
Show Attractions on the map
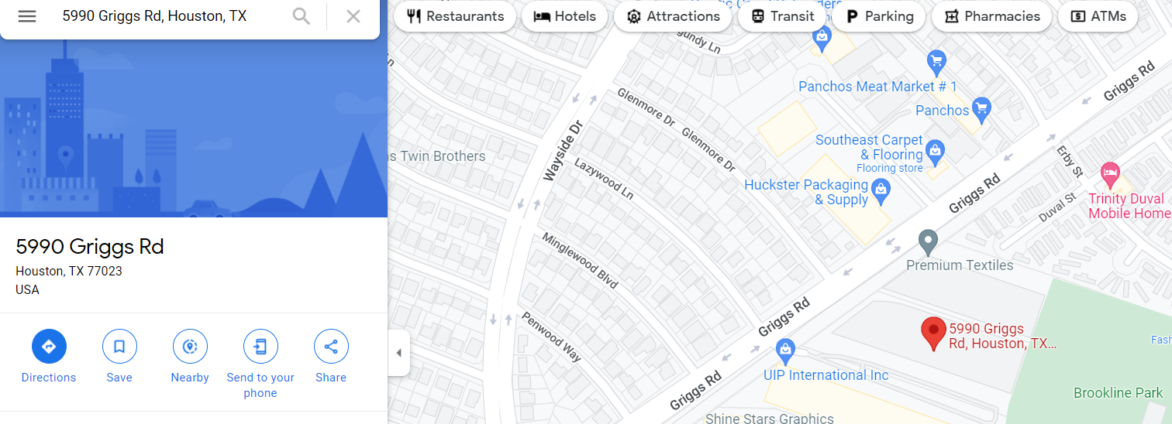click(673, 16)
